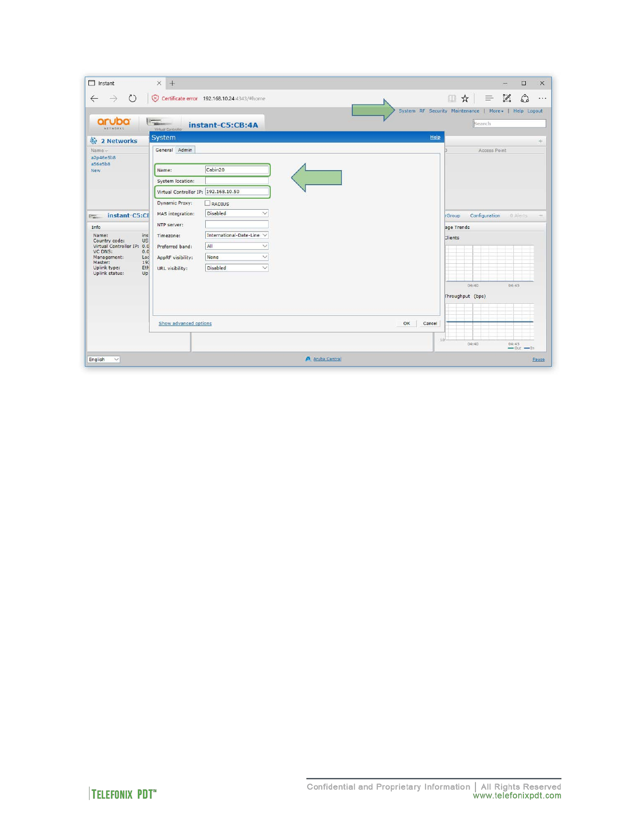
Task: Open the RF menu item
Action: point(422,111)
